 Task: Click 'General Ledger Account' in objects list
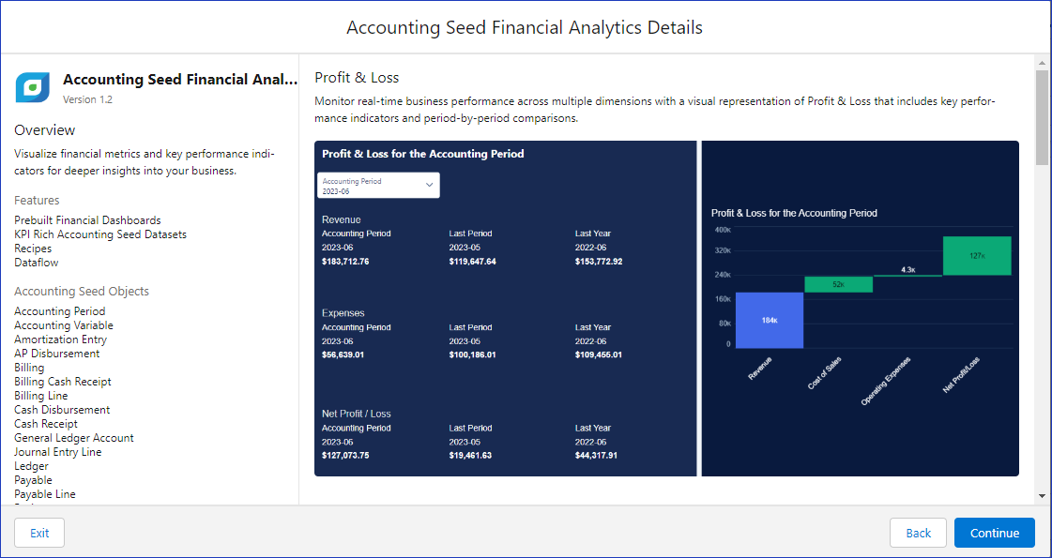click(74, 438)
